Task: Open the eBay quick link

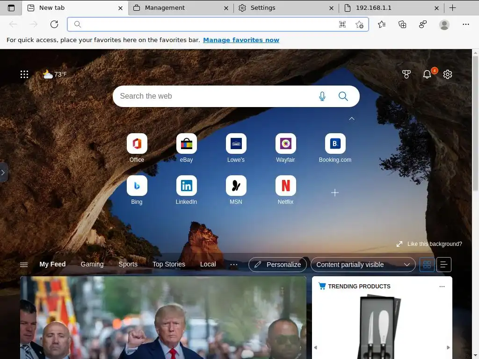Action: click(186, 148)
